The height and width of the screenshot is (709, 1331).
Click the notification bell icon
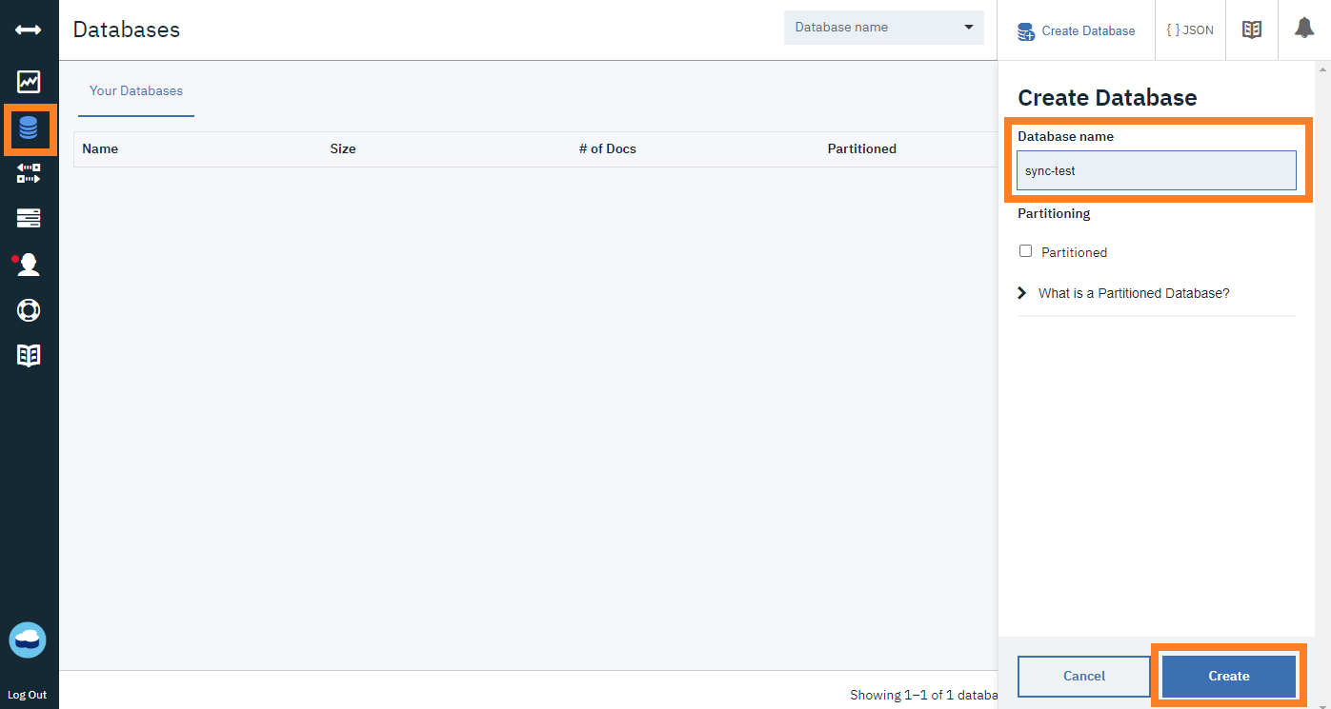tap(1303, 30)
